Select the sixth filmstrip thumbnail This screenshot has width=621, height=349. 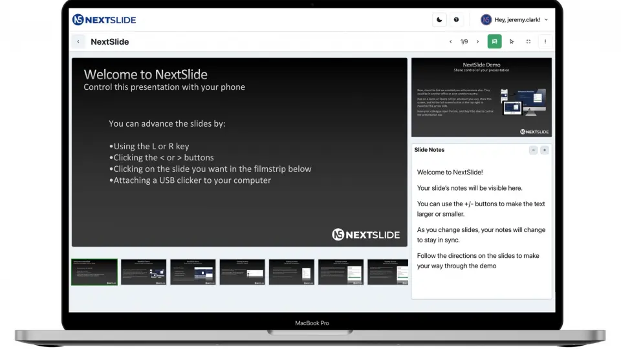click(341, 272)
